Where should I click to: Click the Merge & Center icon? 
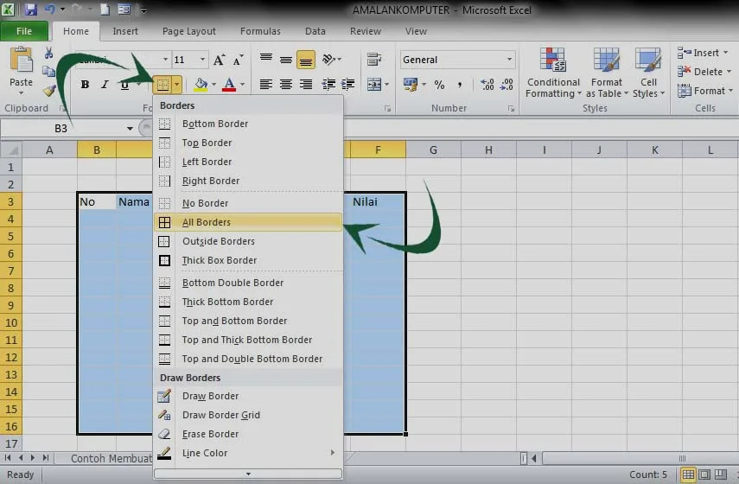374,85
